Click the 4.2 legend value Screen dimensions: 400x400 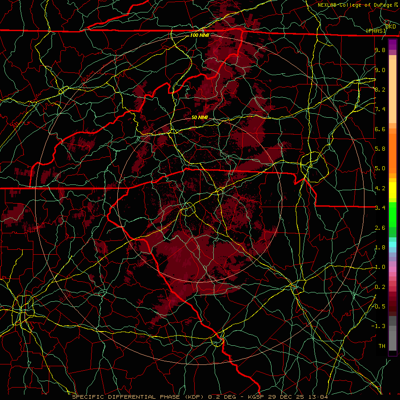point(380,188)
